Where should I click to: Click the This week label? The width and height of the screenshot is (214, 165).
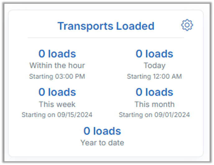coord(57,104)
